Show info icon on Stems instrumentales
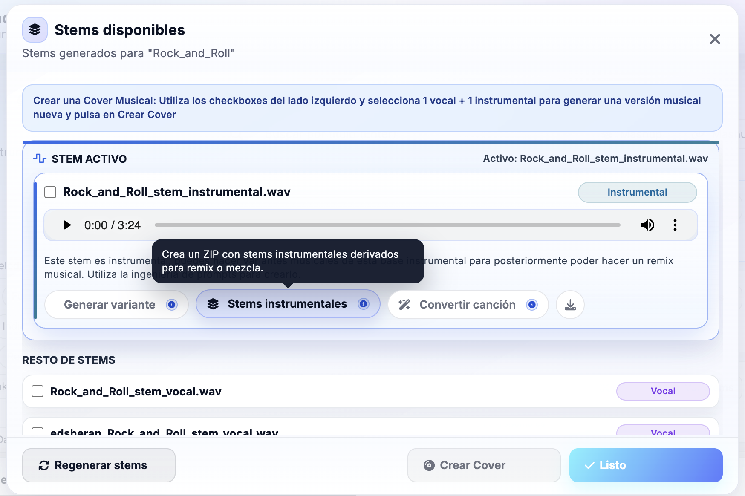 (x=363, y=304)
